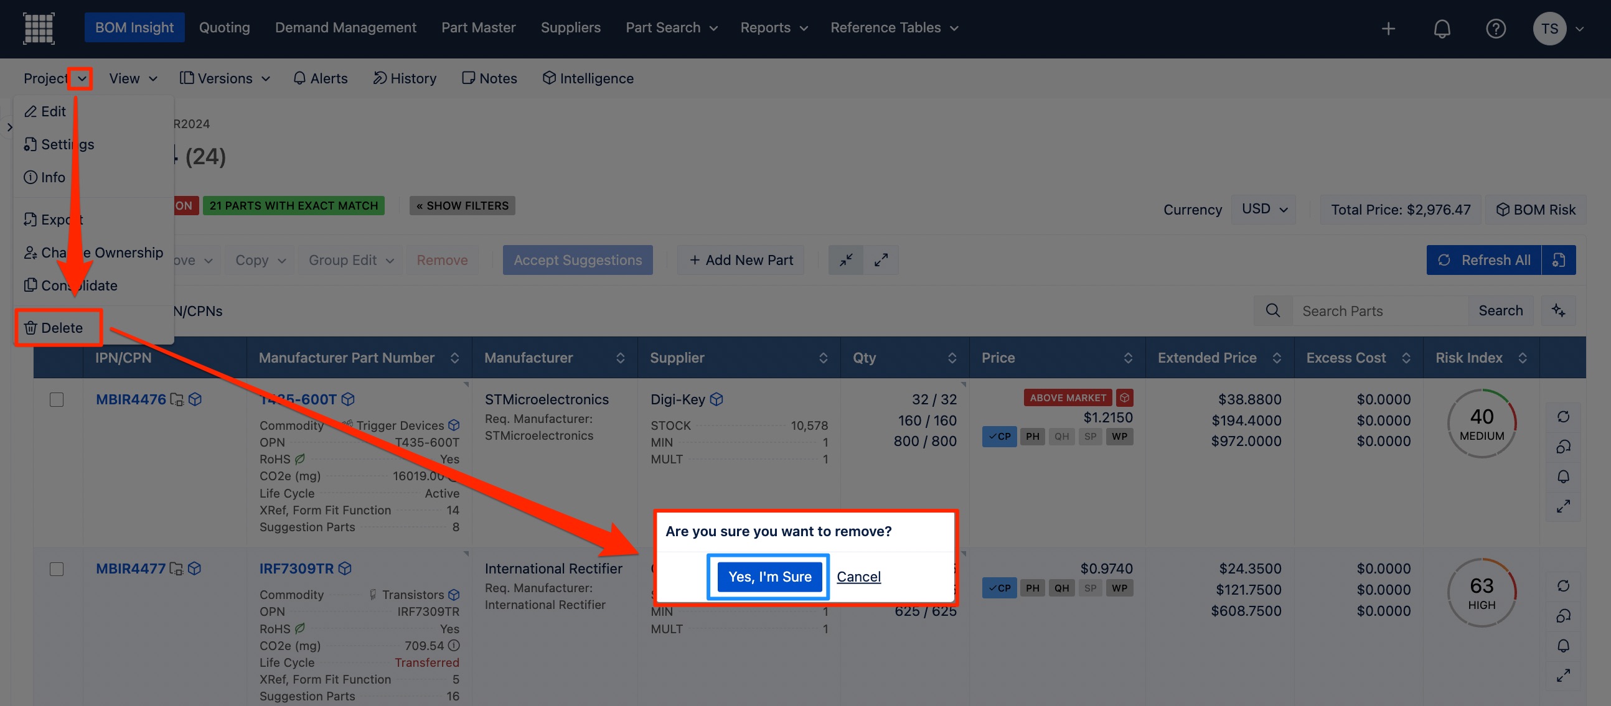This screenshot has width=1611, height=706.
Task: Open the USD currency dropdown
Action: tap(1264, 209)
